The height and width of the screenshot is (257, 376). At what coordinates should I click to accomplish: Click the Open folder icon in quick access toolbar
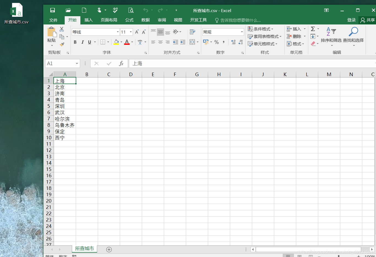coord(68,10)
